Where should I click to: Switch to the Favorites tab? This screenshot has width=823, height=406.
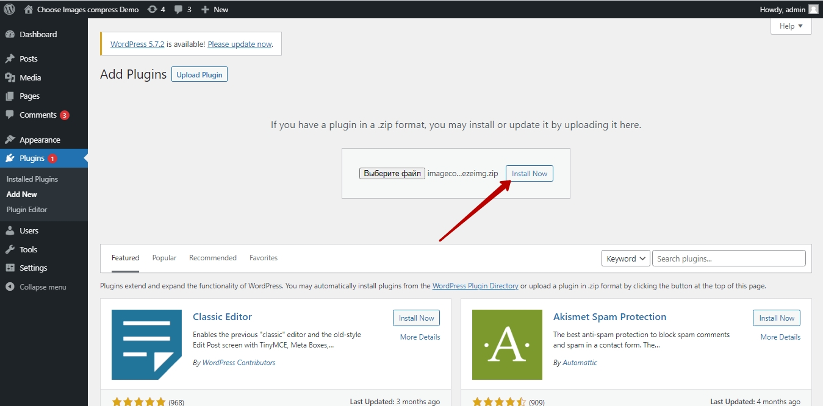pyautogui.click(x=264, y=258)
